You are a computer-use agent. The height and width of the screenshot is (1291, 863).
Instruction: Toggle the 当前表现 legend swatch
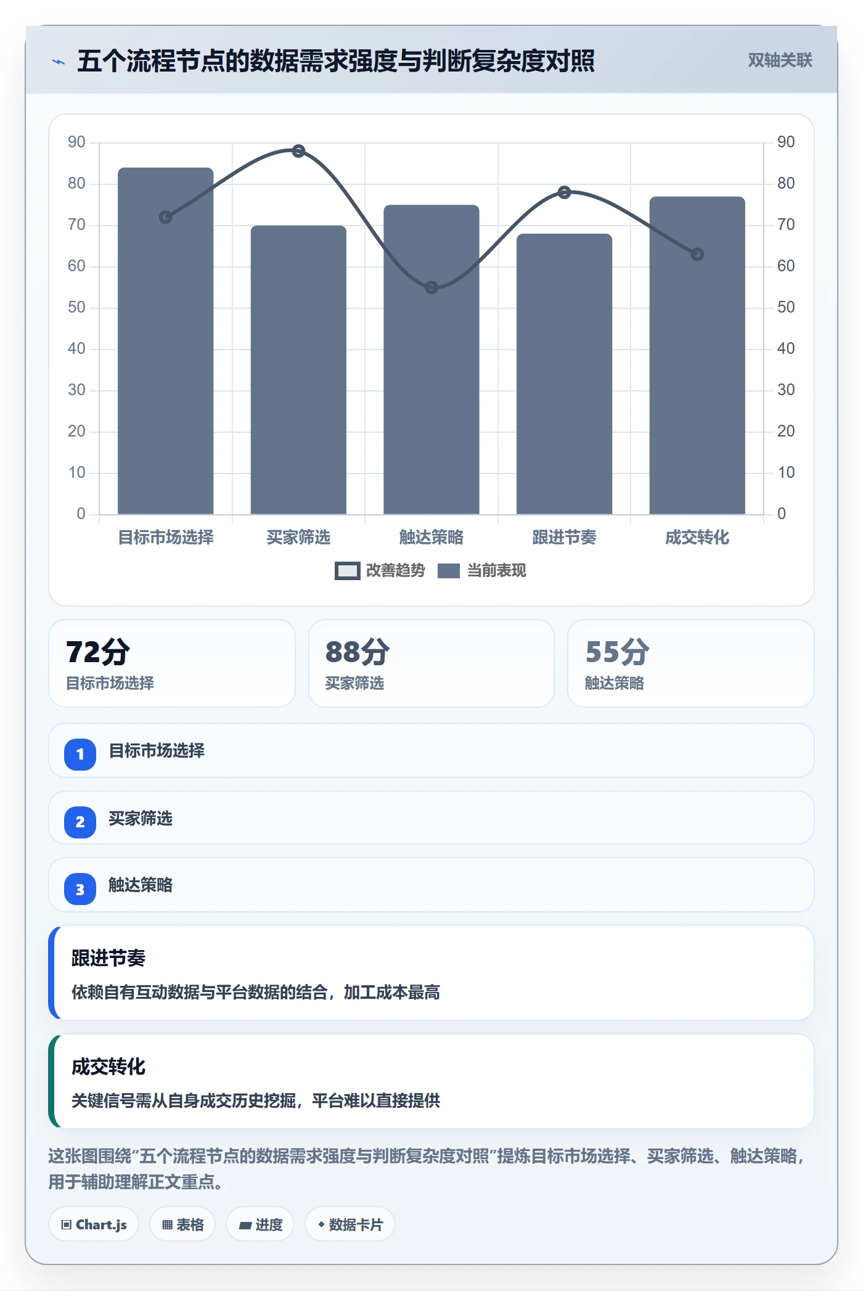[449, 571]
